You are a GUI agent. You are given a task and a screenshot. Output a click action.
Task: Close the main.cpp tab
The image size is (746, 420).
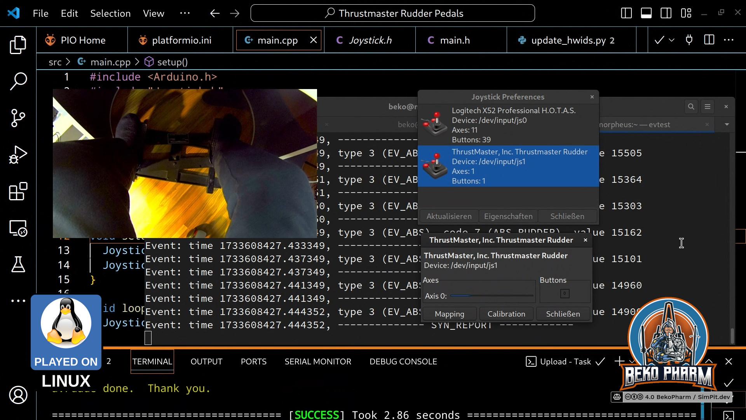pyautogui.click(x=314, y=40)
